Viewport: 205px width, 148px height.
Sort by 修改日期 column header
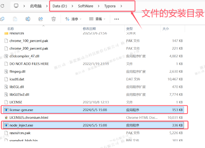point(89,29)
